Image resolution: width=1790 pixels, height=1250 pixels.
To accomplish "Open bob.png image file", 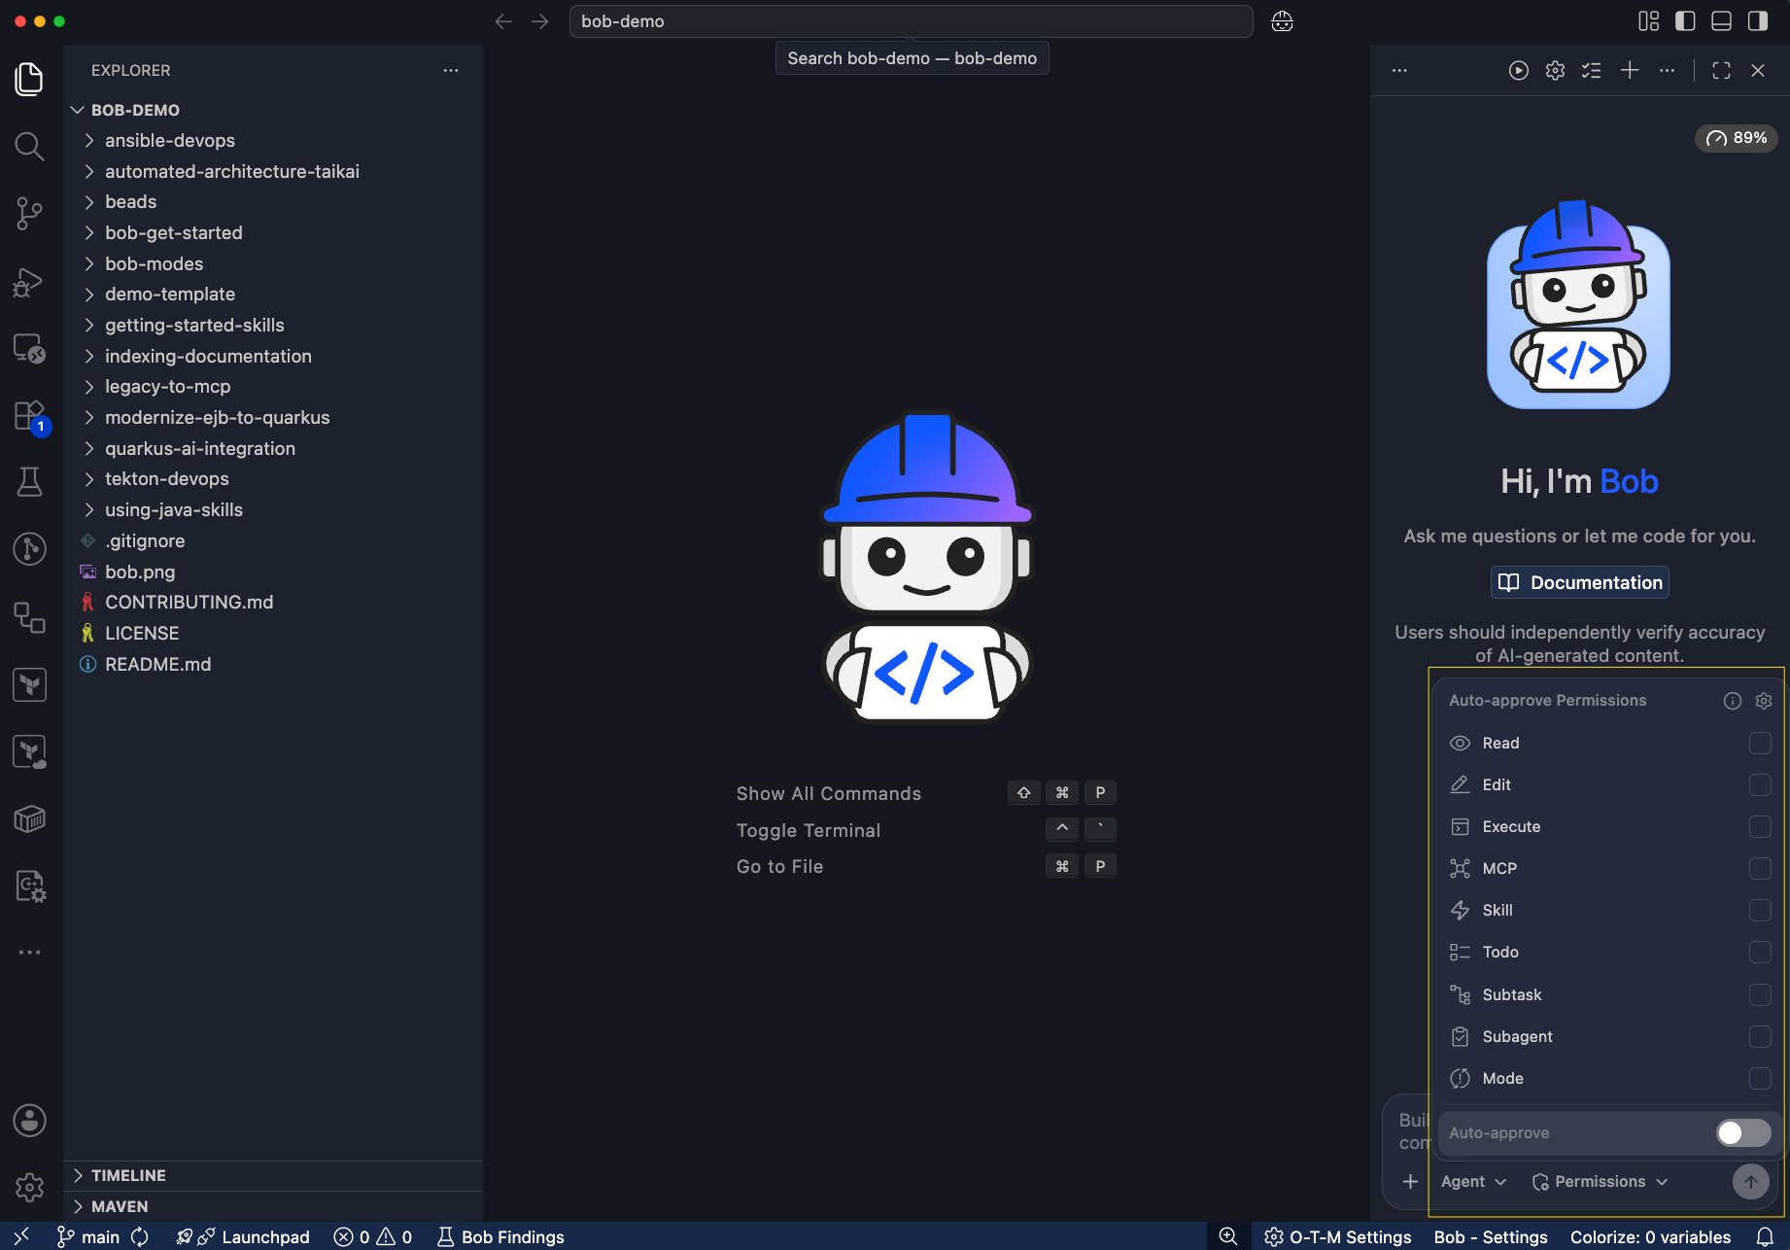I will (x=273, y=573).
